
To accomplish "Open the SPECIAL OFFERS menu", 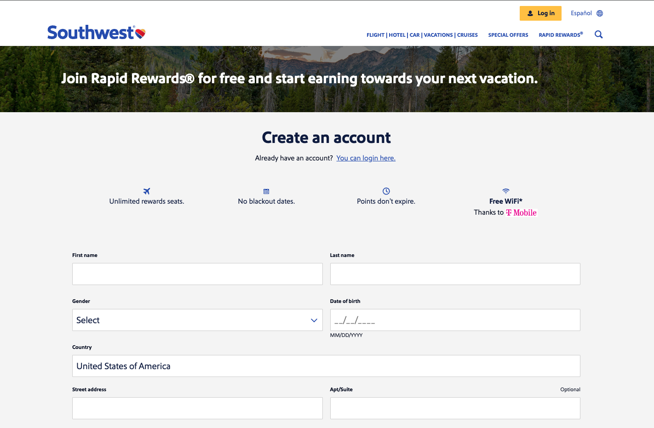I will coord(508,35).
